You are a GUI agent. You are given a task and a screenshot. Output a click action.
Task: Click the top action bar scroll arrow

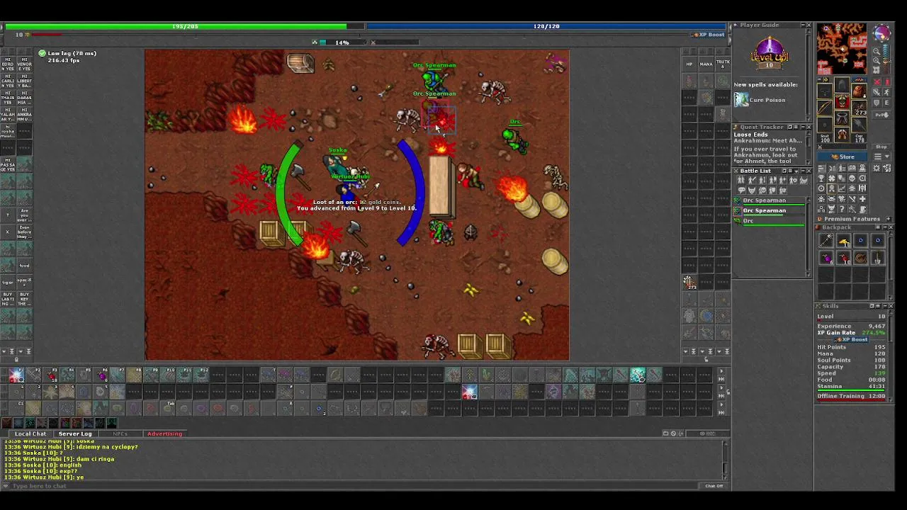point(721,371)
